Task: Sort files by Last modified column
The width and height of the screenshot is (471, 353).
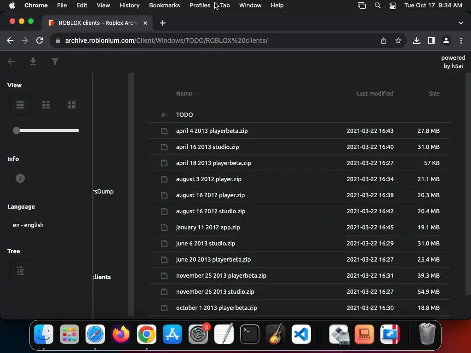Action: click(374, 93)
